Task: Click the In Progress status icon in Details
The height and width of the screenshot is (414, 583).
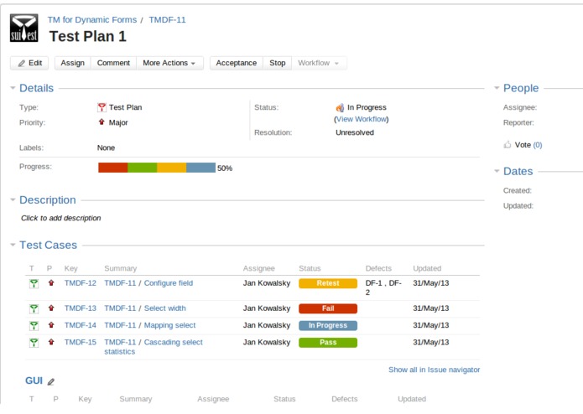Action: (340, 107)
